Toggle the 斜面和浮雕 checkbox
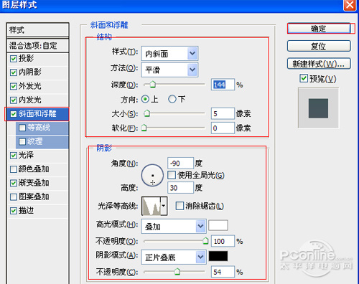Viewport: 359px width, 284px height. click(14, 114)
